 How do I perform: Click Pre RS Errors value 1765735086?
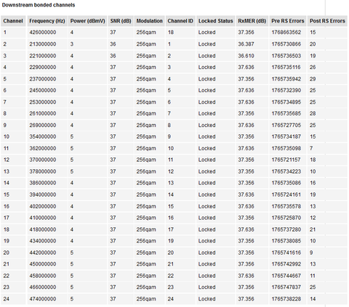pyautogui.click(x=286, y=183)
